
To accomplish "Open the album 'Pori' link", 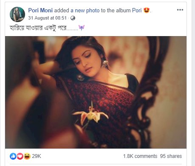I will coord(137,10).
